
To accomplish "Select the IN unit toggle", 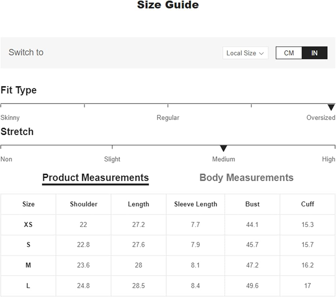I will click(314, 53).
